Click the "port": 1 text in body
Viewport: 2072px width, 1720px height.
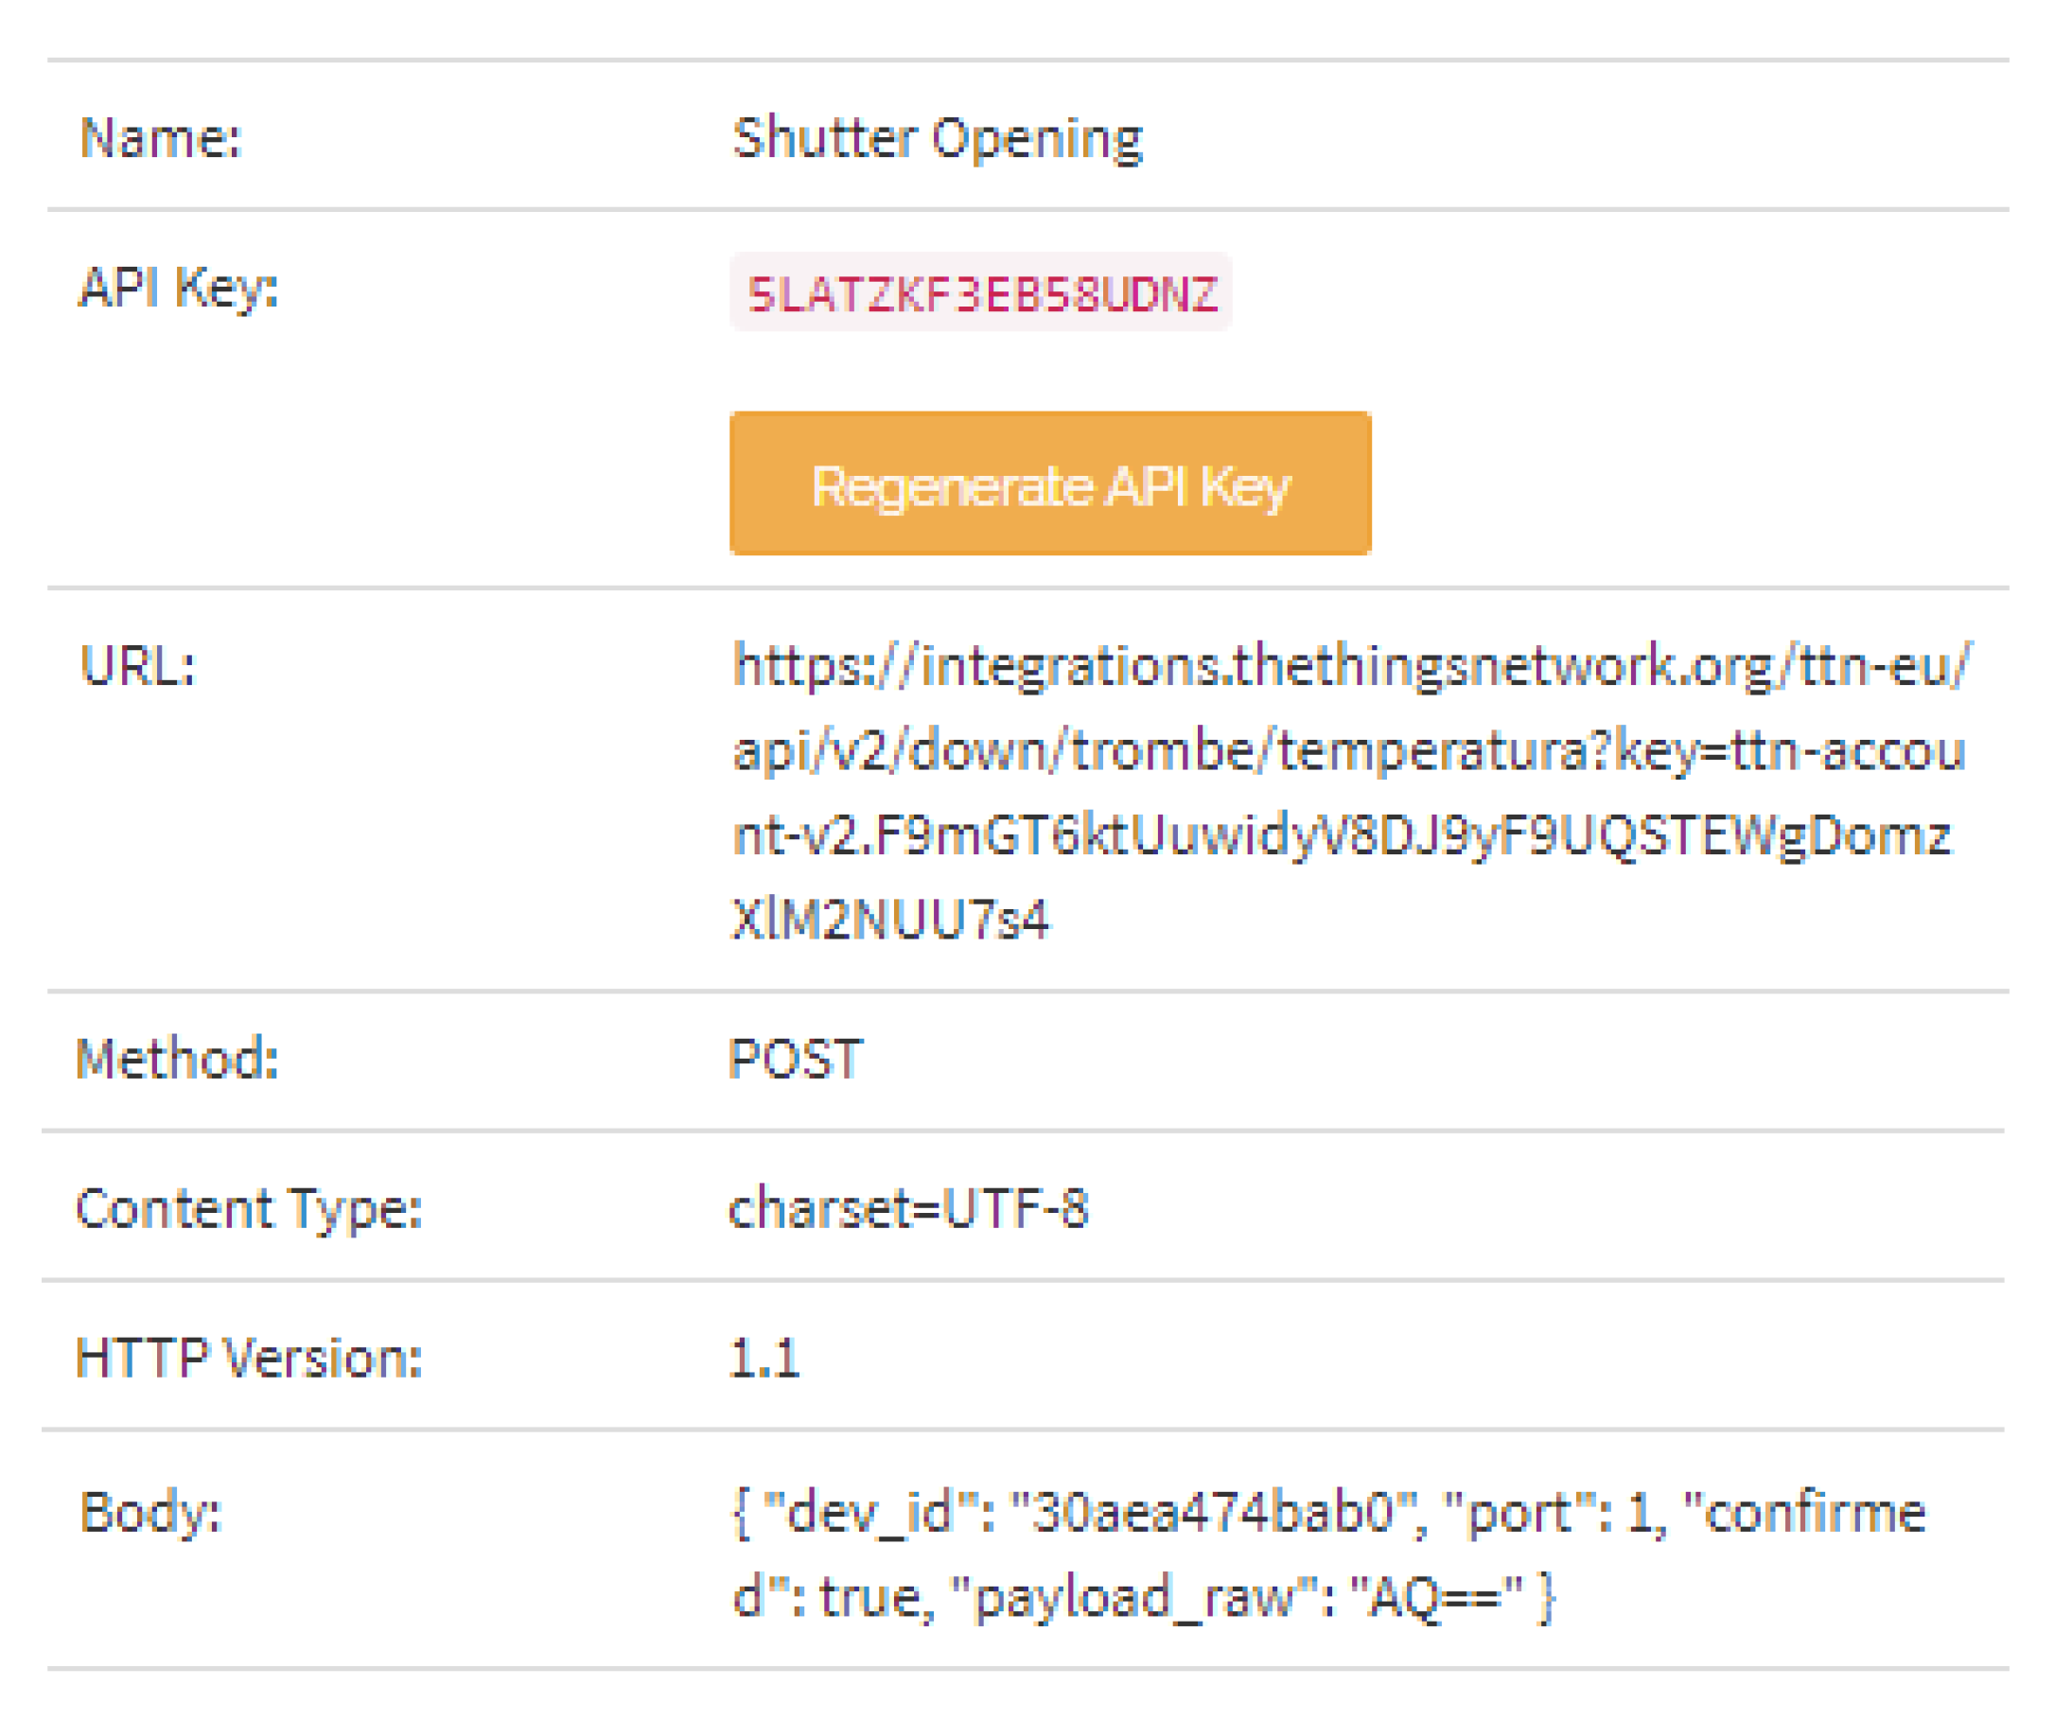coord(1554,1512)
